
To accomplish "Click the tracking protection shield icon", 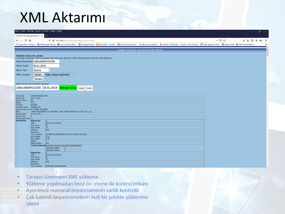I will [50, 41].
